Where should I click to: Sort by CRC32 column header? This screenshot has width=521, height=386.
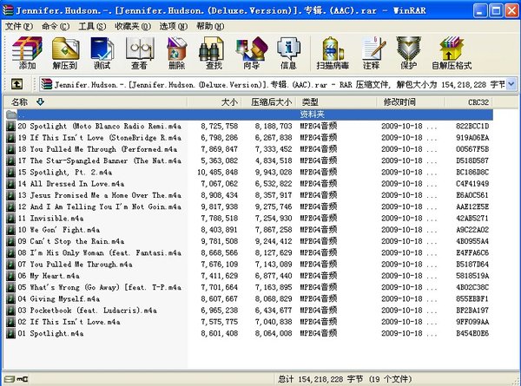pos(469,101)
